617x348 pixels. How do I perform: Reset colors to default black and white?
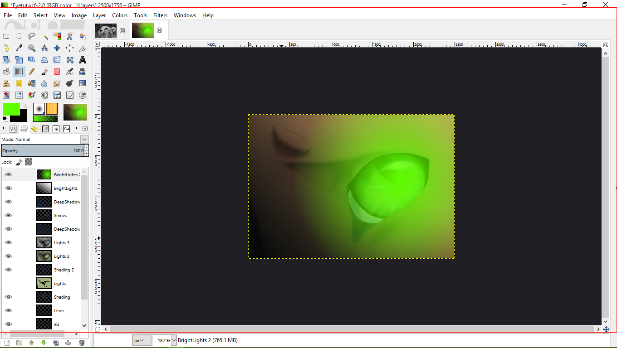tap(5, 119)
